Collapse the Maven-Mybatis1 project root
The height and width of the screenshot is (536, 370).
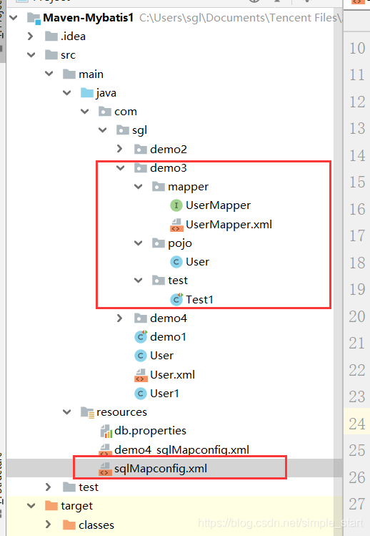pos(14,17)
